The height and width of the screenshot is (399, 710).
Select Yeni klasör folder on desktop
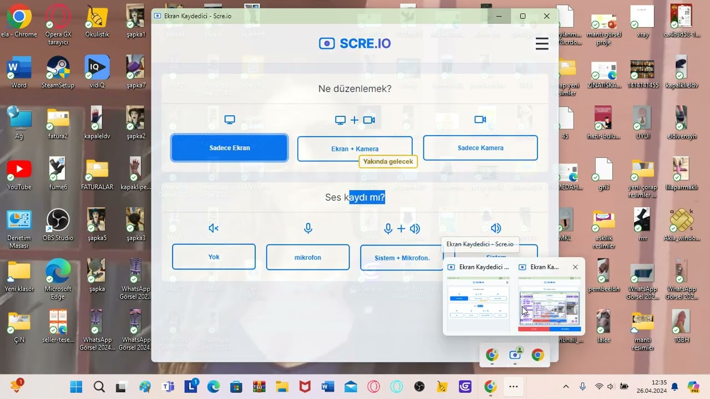coord(19,276)
